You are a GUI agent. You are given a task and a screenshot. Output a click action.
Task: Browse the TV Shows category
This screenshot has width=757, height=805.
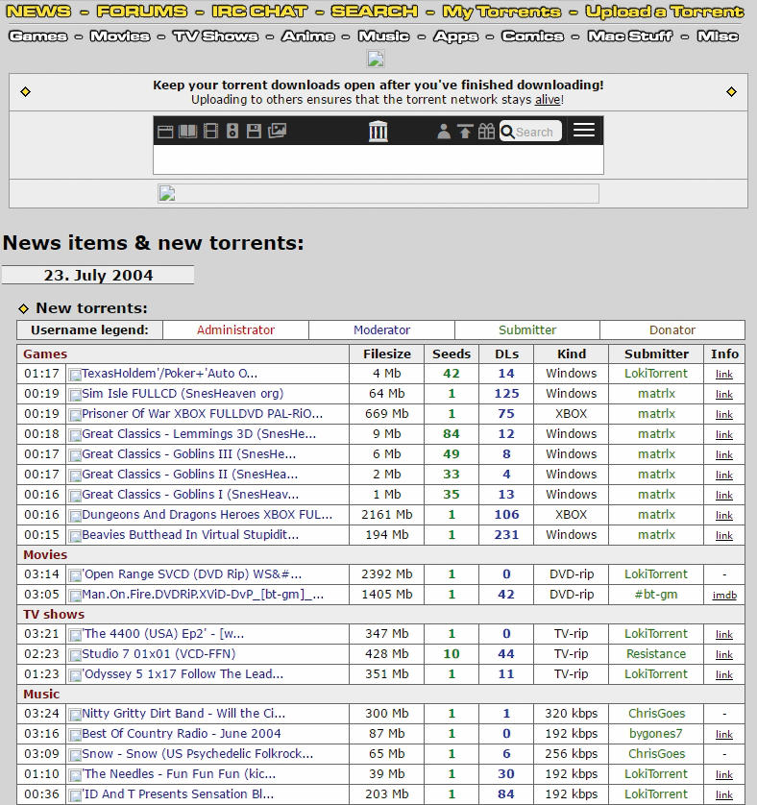[x=216, y=36]
